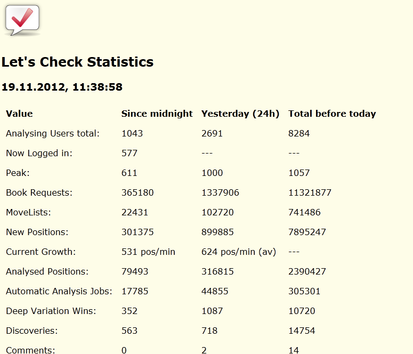
Task: Select the timestamp '19.11.2012, 11:38:58'
Action: [62, 87]
